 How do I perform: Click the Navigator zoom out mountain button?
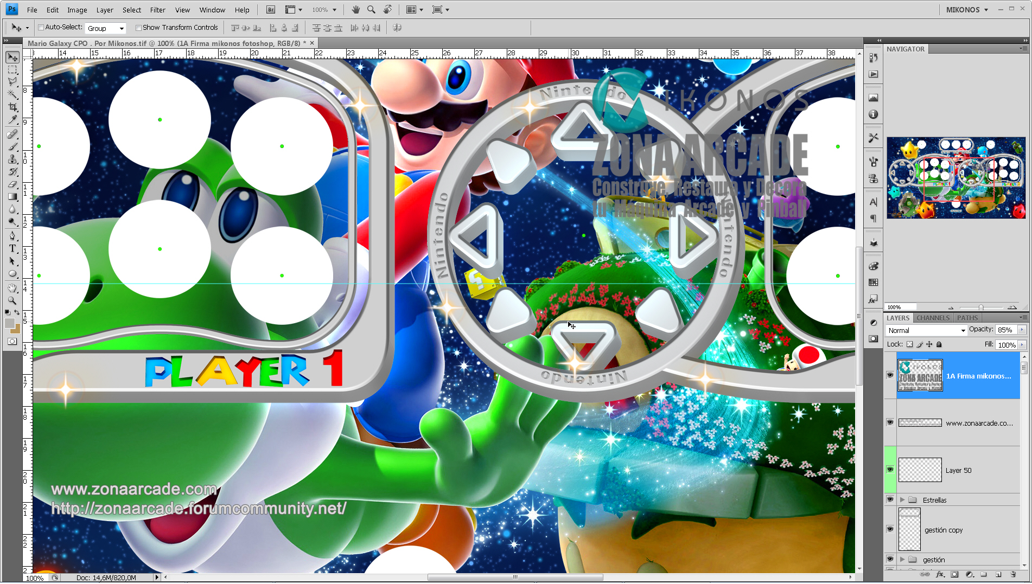[x=951, y=307]
